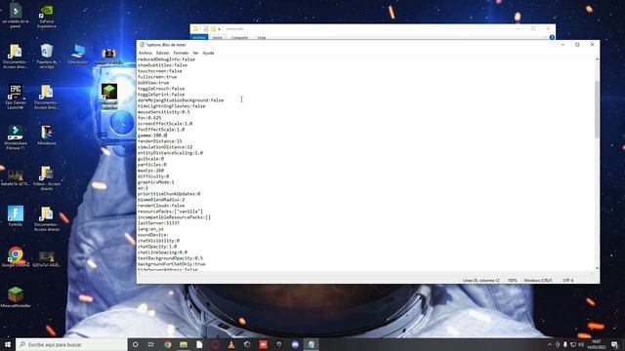The image size is (625, 351).
Task: Click the resourcePacks:["vanilla"] line
Action: pos(170,212)
